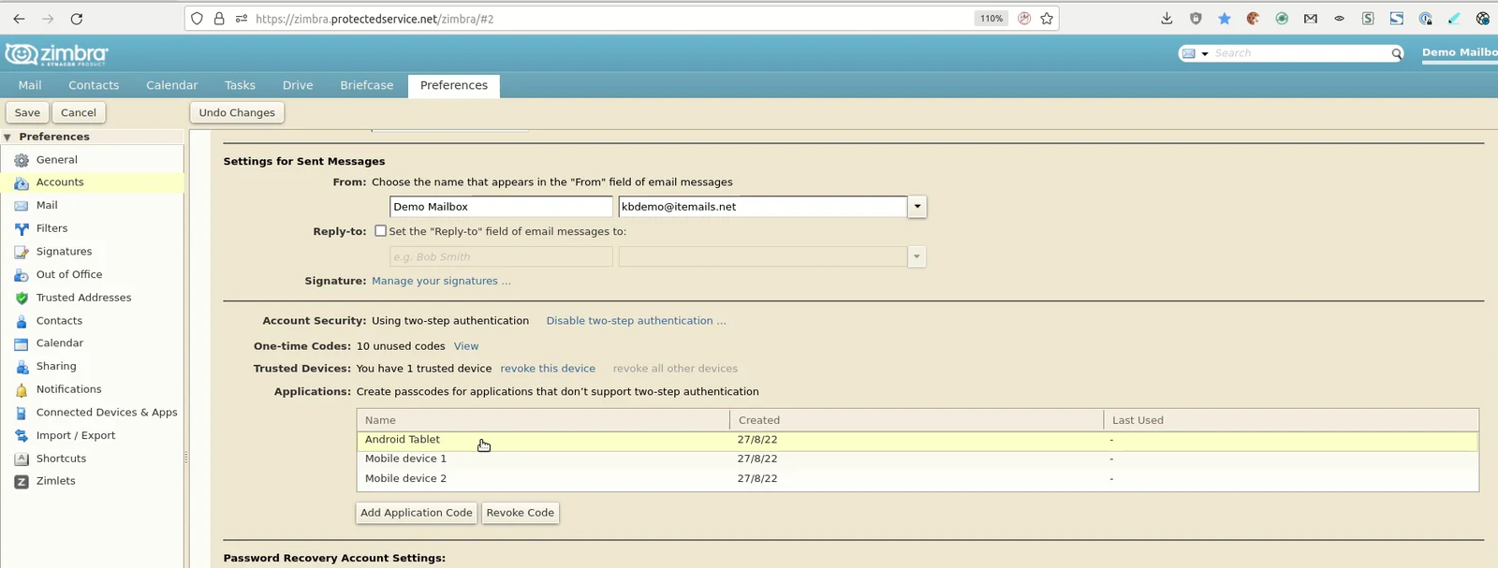Sort by the Name column header
Screen dimensions: 1498x568
pos(543,420)
